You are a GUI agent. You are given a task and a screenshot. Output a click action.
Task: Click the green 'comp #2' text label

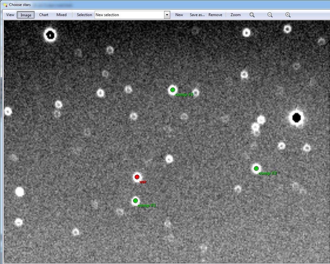[x=268, y=173]
